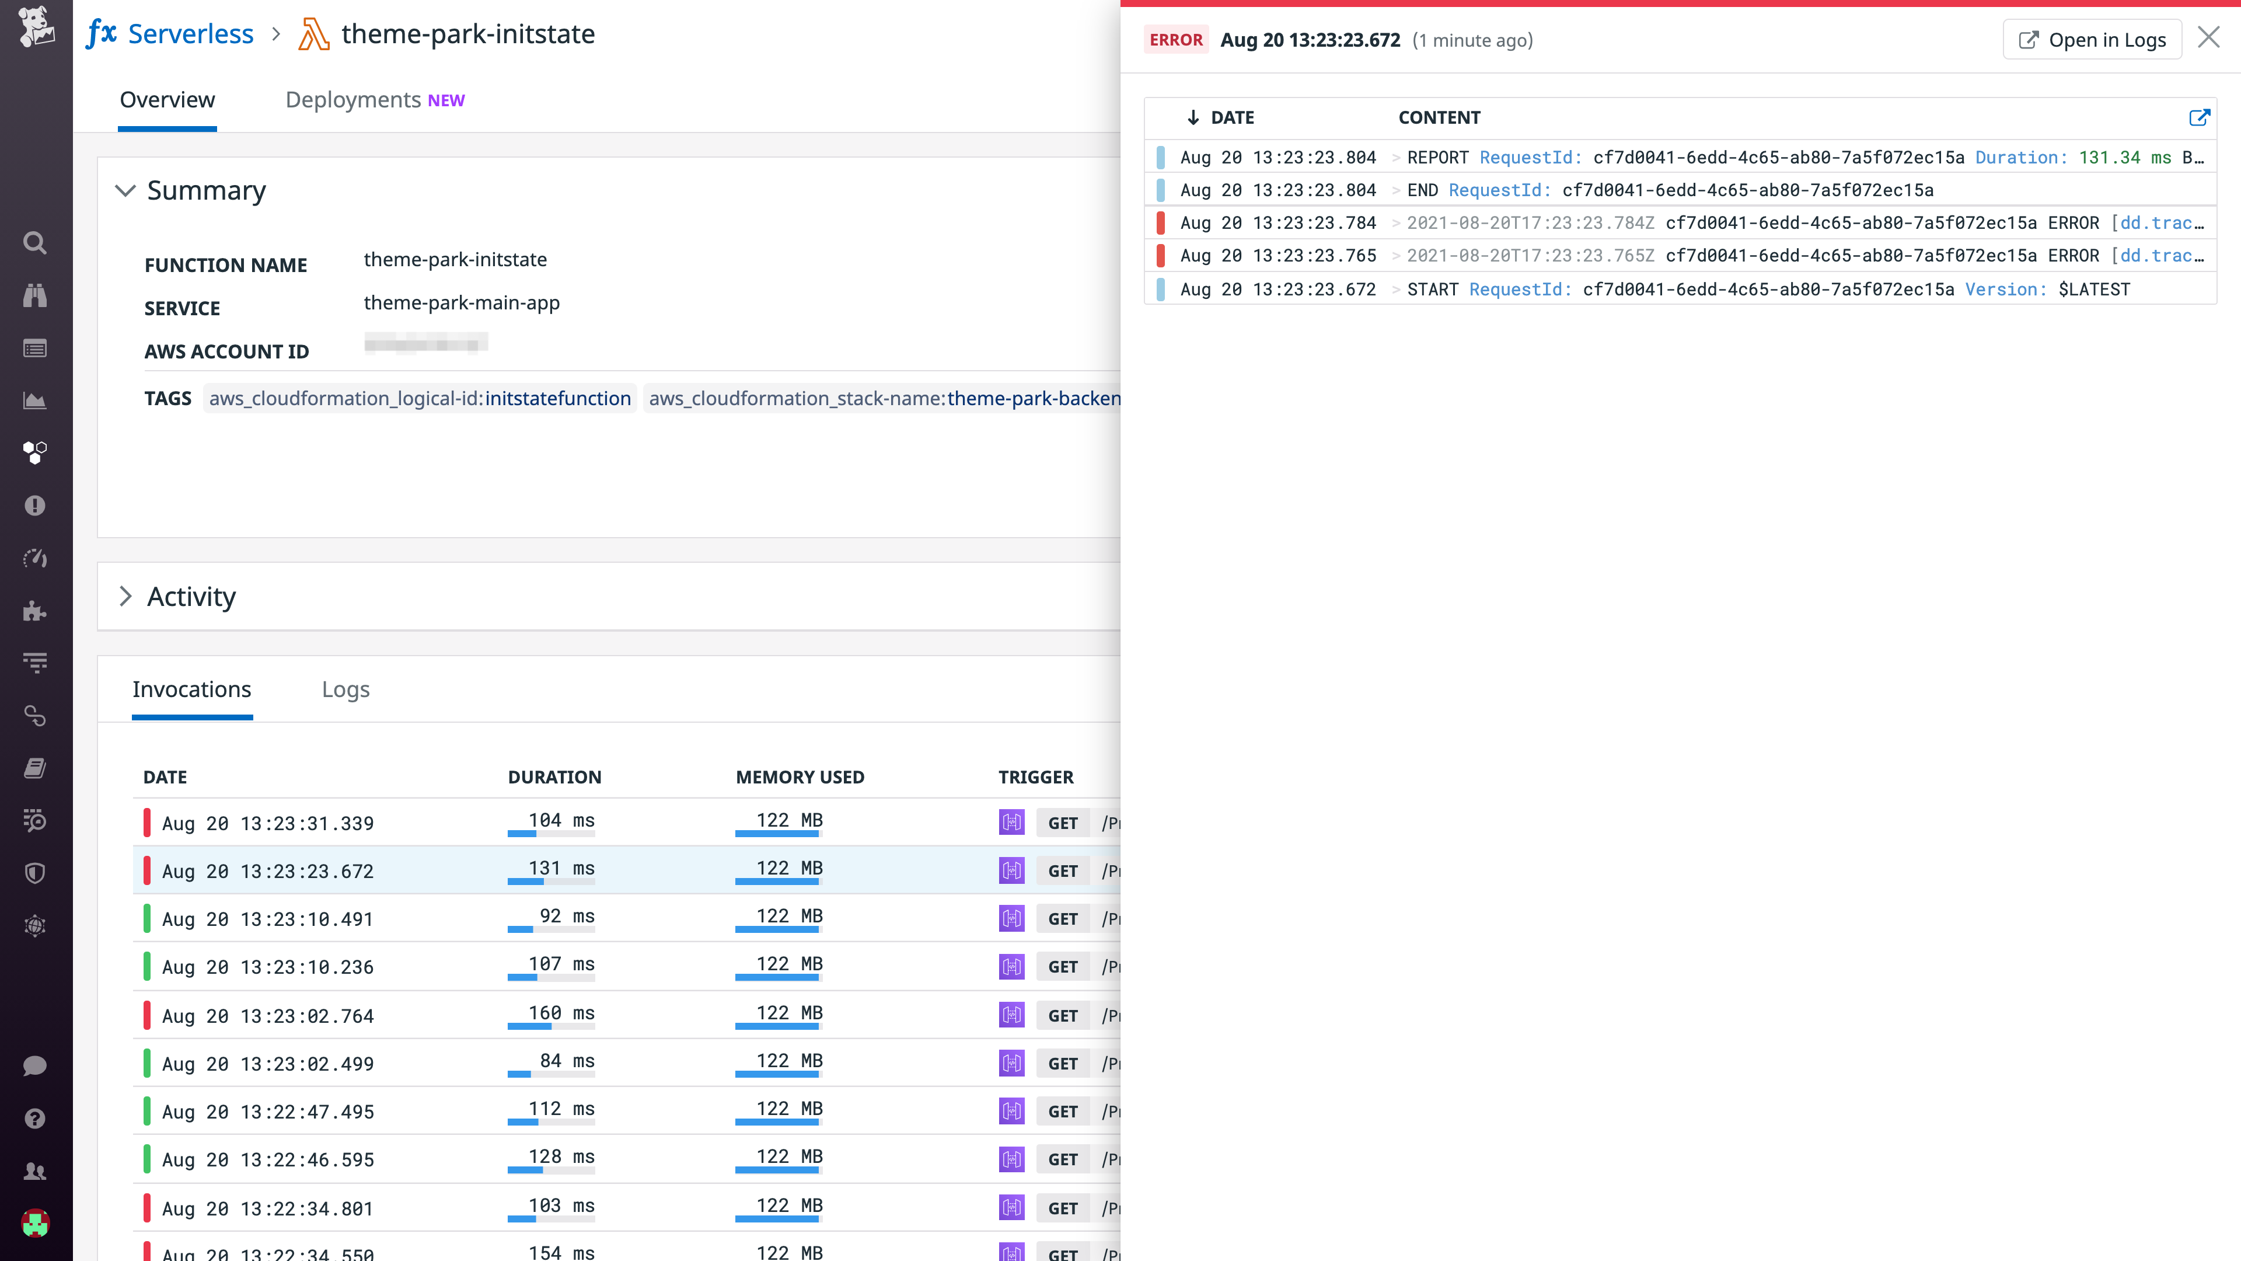The image size is (2241, 1261).
Task: Open Metrics via the gauge sidebar icon
Action: tap(35, 558)
